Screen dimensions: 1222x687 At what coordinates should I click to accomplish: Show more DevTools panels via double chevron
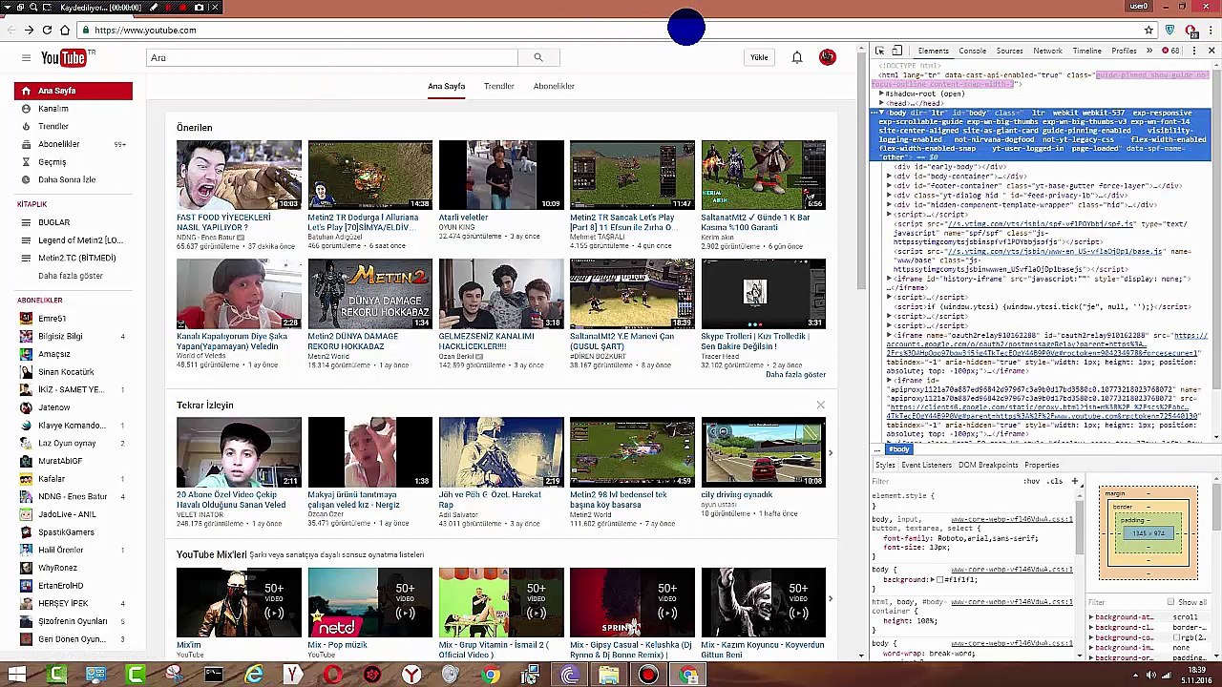(x=1149, y=51)
